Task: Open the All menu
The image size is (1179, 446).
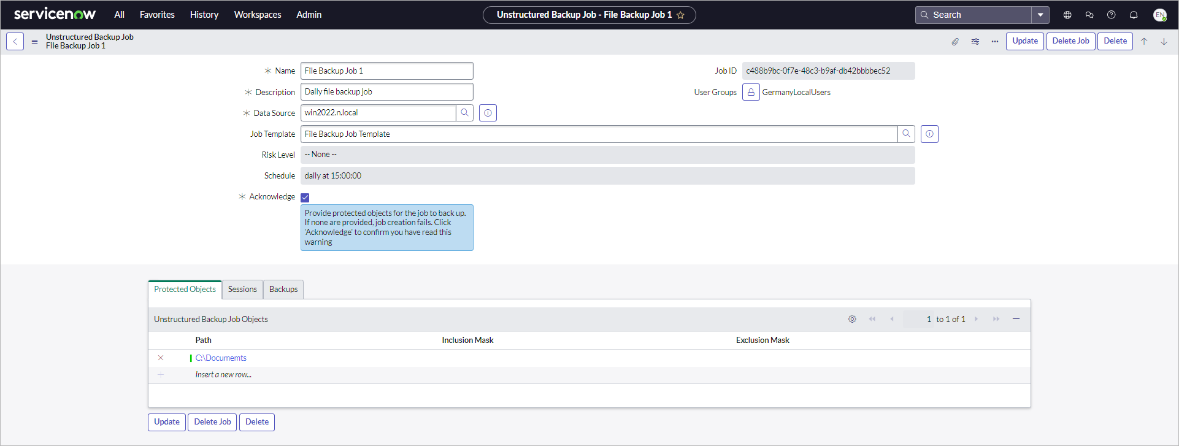Action: point(119,15)
